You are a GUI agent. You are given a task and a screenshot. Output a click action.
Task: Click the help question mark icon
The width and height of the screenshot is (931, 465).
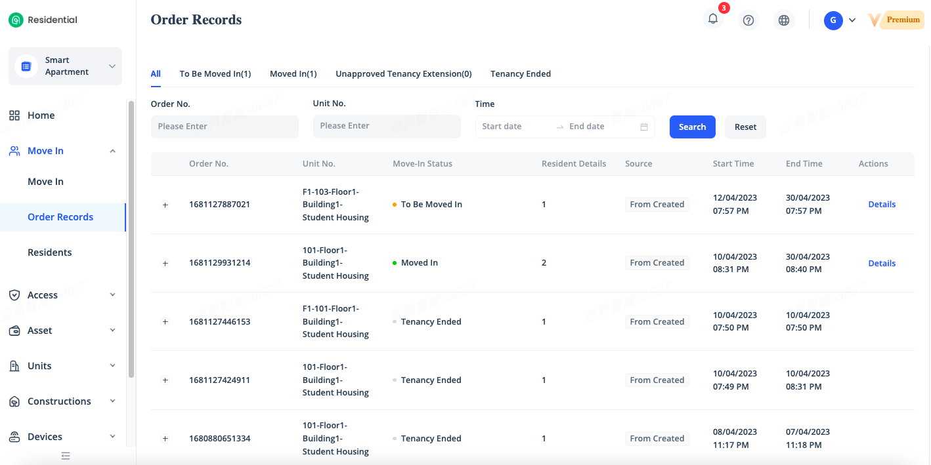pos(748,20)
